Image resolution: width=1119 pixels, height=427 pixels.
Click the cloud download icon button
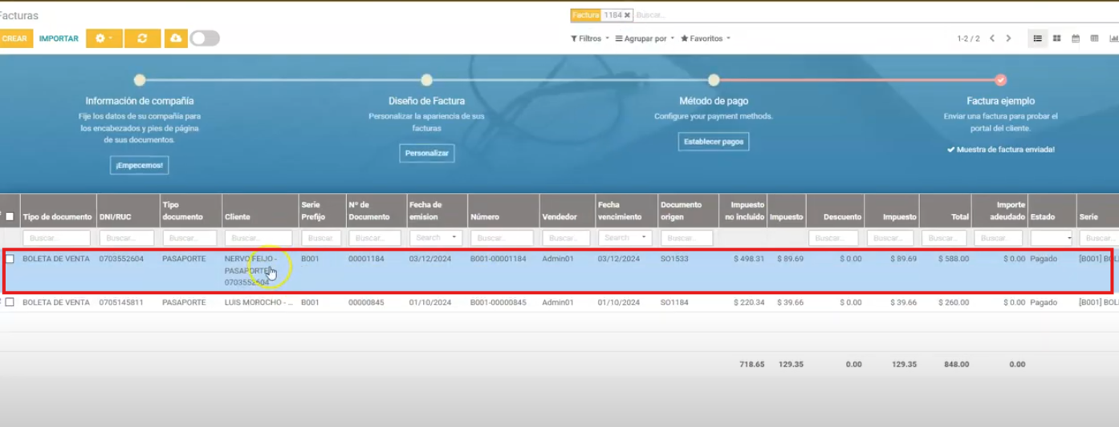176,38
